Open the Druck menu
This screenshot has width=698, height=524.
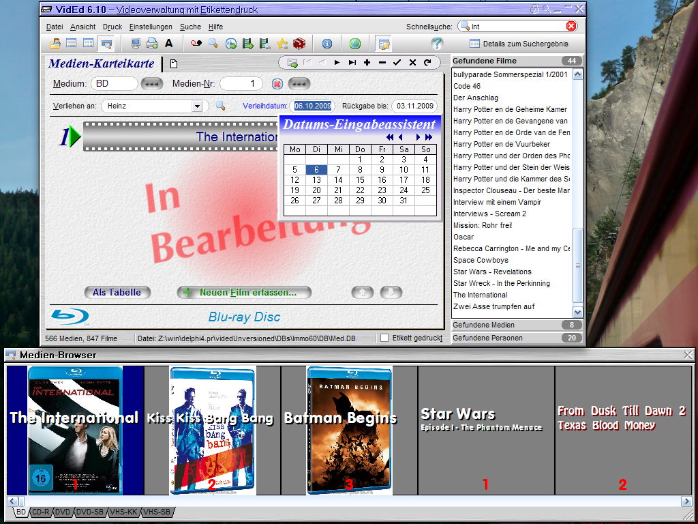(x=112, y=27)
